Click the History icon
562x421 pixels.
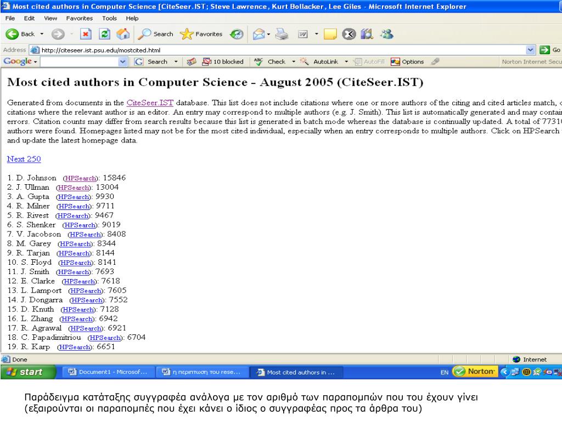(x=237, y=34)
